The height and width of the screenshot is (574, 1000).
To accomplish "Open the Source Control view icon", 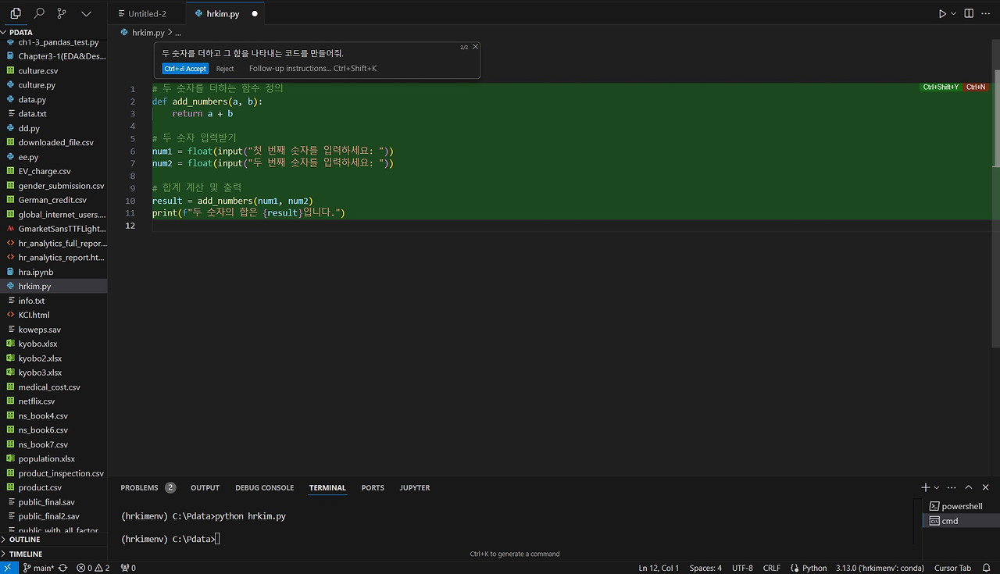I will [62, 13].
